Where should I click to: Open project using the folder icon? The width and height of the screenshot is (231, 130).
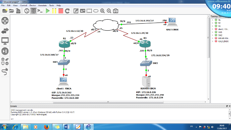12,11
